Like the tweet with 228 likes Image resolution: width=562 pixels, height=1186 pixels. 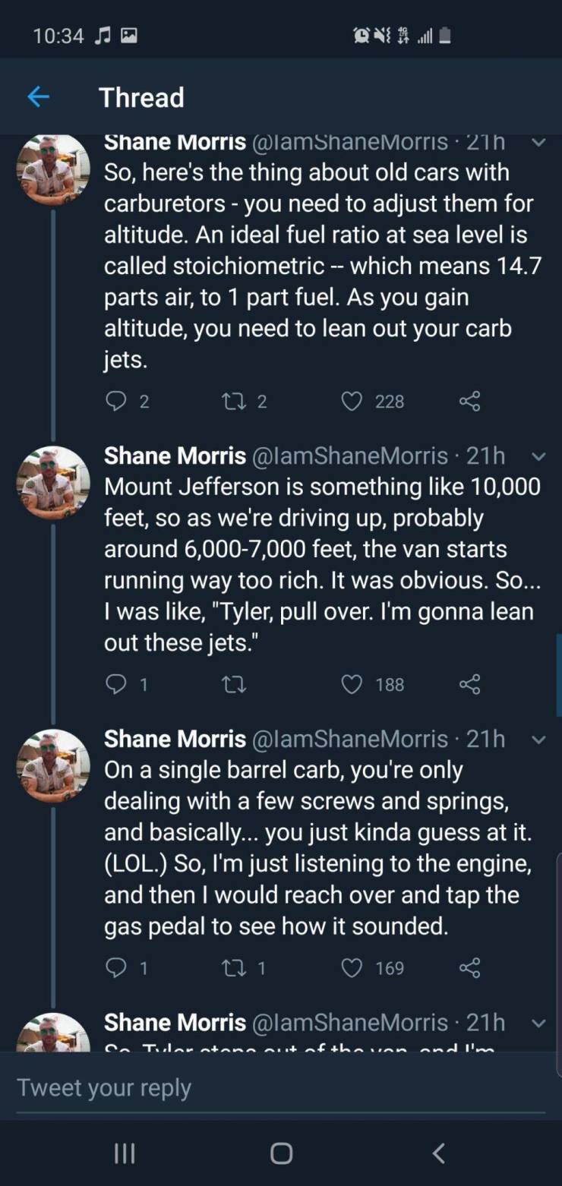351,401
